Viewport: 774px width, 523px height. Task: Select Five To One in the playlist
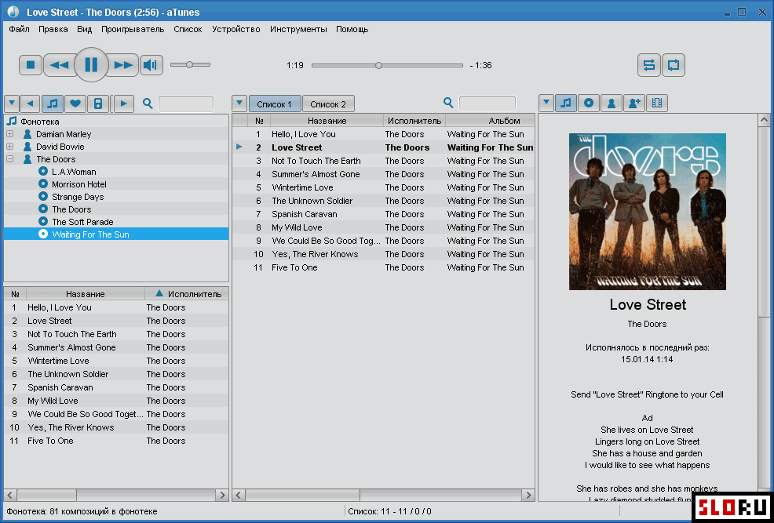coord(384,267)
